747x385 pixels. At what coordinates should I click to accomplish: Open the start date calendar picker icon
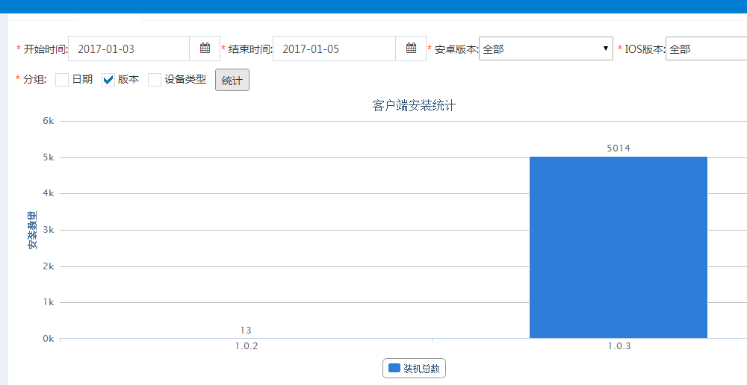click(205, 49)
